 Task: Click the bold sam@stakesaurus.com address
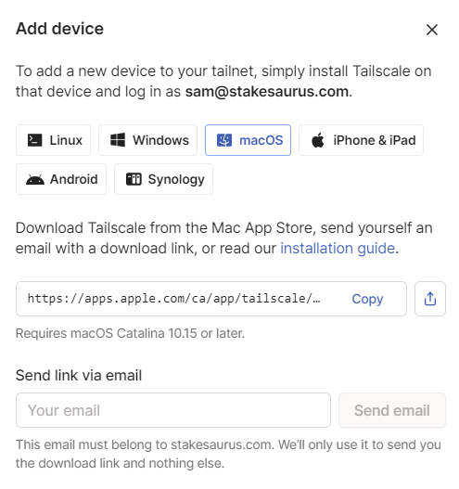tap(267, 92)
